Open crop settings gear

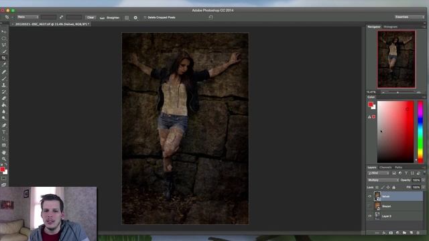tap(135, 17)
